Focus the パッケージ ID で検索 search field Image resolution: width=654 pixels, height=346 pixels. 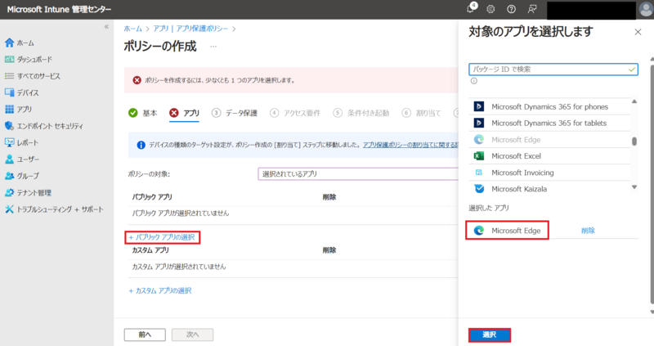coord(553,70)
